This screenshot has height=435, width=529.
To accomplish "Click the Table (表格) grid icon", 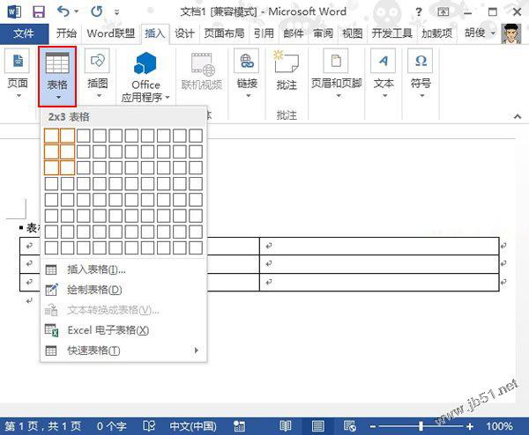I will pyautogui.click(x=57, y=63).
